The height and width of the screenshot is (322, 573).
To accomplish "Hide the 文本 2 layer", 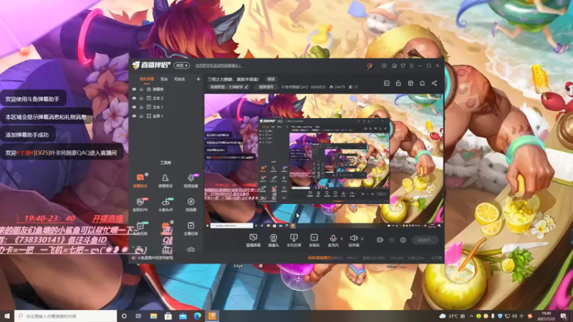I will 134,98.
